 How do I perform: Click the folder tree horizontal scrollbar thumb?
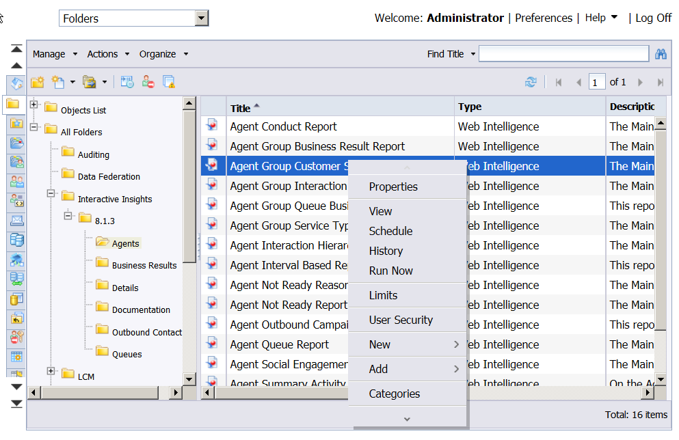tap(100, 393)
